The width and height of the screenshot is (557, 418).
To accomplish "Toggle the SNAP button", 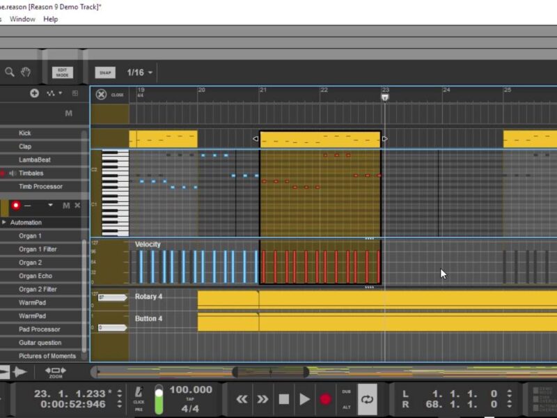I will tap(105, 72).
